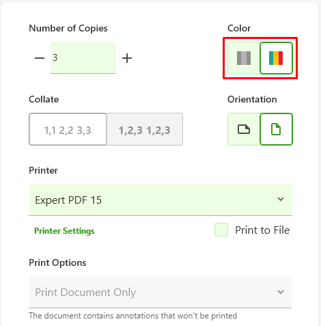The width and height of the screenshot is (321, 326).
Task: Increase copies with the plus button
Action: click(x=127, y=58)
